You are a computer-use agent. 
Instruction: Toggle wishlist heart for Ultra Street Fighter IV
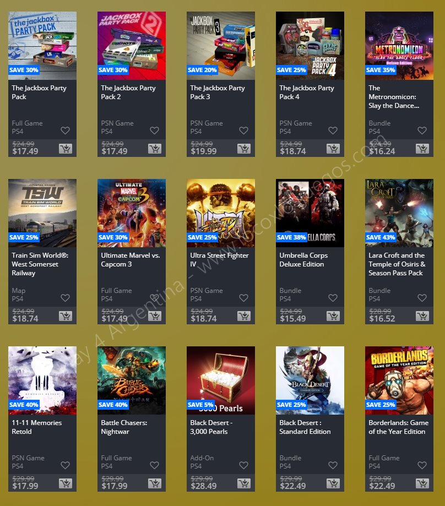(x=243, y=298)
